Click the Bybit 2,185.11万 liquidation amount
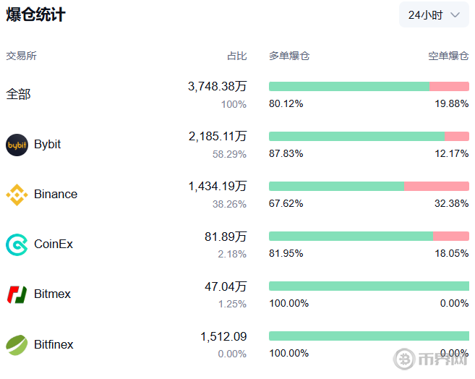475x379 pixels. [218, 137]
